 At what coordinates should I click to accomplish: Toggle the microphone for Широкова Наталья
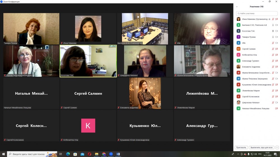pyautogui.click(x=273, y=103)
